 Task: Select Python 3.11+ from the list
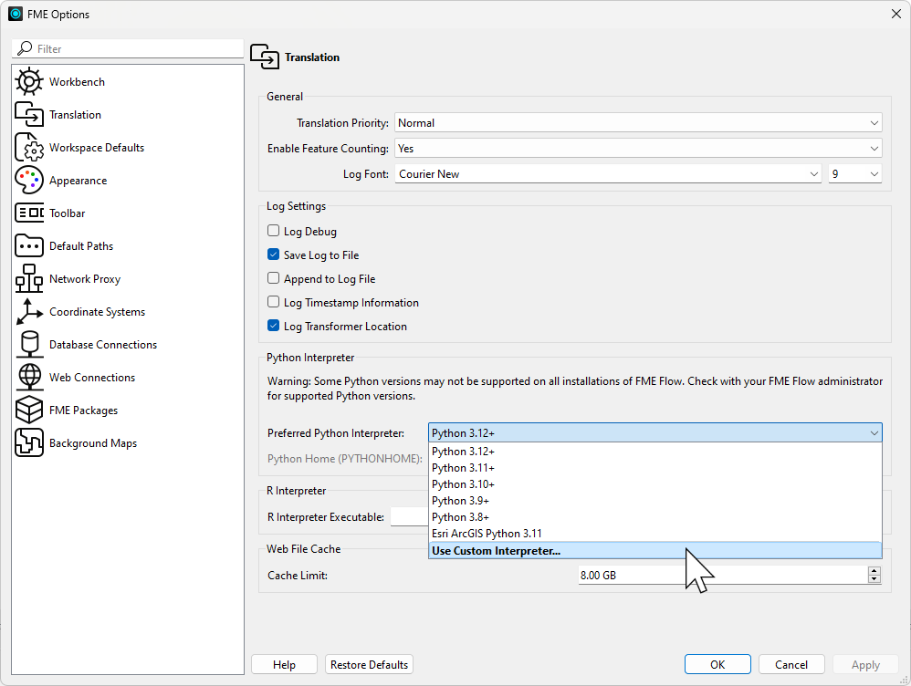pos(654,468)
